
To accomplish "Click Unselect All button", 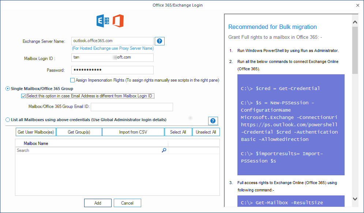I will click(x=206, y=132).
